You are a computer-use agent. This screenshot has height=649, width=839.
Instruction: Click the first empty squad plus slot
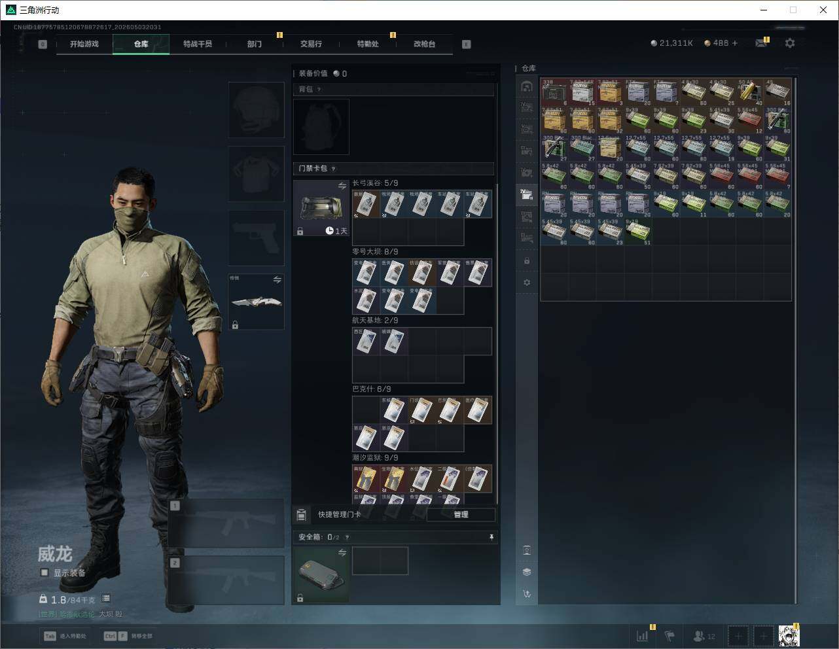(738, 635)
